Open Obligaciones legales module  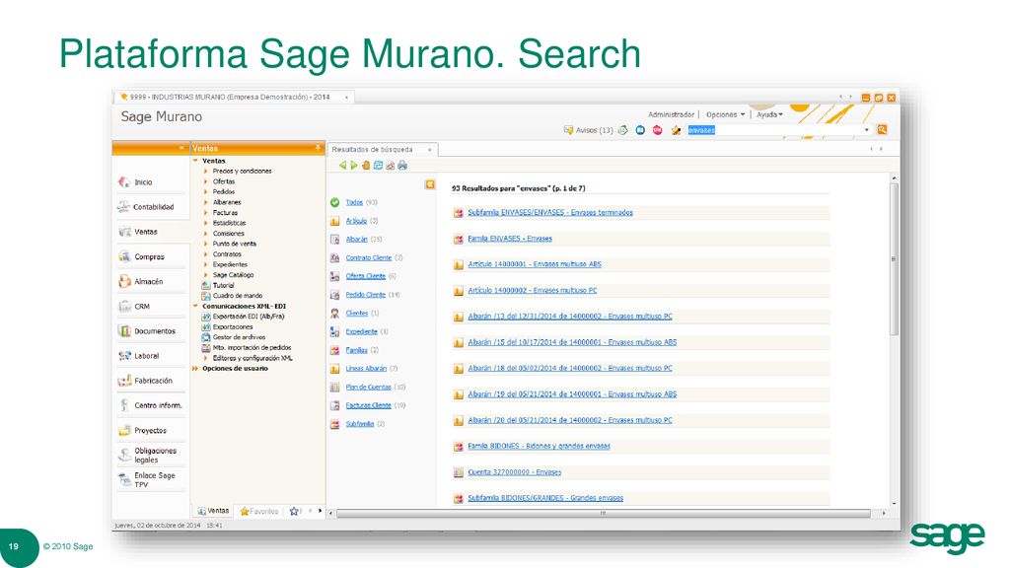click(x=148, y=456)
